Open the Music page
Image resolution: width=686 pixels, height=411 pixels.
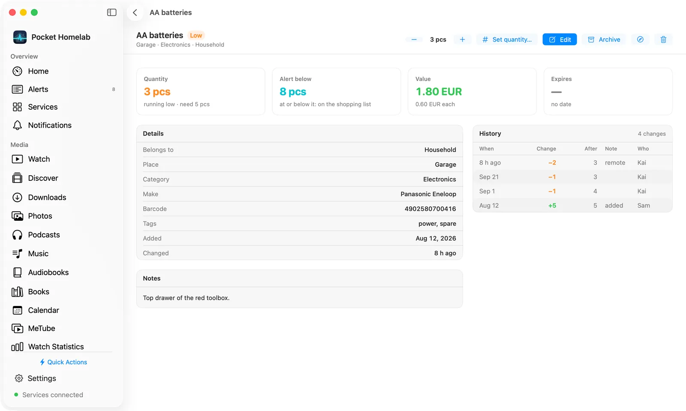click(x=63, y=254)
